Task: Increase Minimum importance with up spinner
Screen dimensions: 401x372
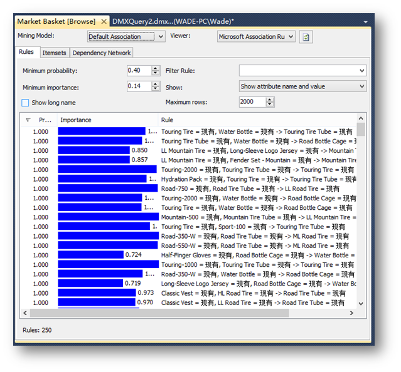Action: pos(155,84)
